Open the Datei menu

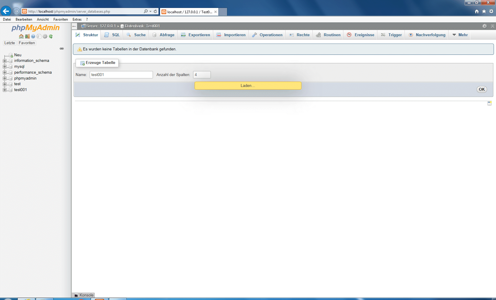pyautogui.click(x=7, y=19)
